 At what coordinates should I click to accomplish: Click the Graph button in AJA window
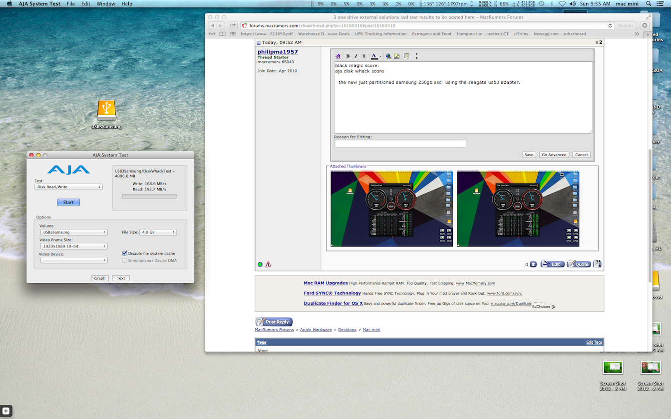[100, 278]
